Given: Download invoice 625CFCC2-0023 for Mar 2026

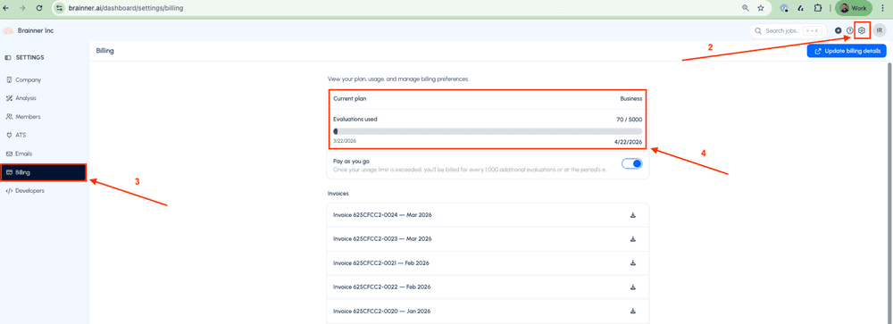Looking at the screenshot, I should click(633, 238).
